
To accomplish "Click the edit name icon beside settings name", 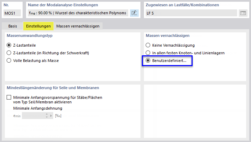I will click(134, 13).
